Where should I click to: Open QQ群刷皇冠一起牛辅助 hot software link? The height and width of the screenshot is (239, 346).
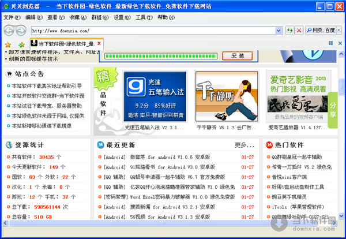pos(296,157)
